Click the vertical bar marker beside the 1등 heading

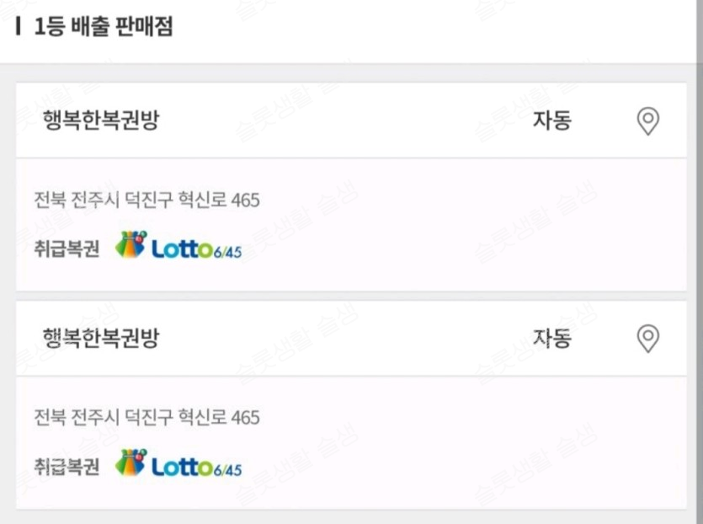pos(19,26)
